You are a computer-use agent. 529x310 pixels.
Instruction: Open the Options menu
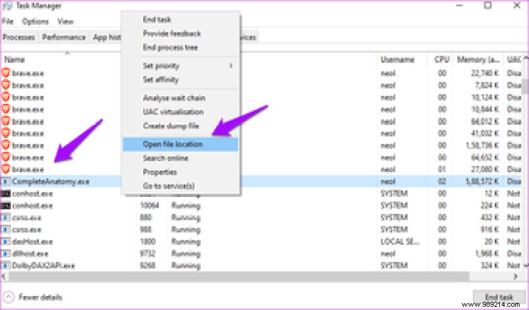(35, 22)
